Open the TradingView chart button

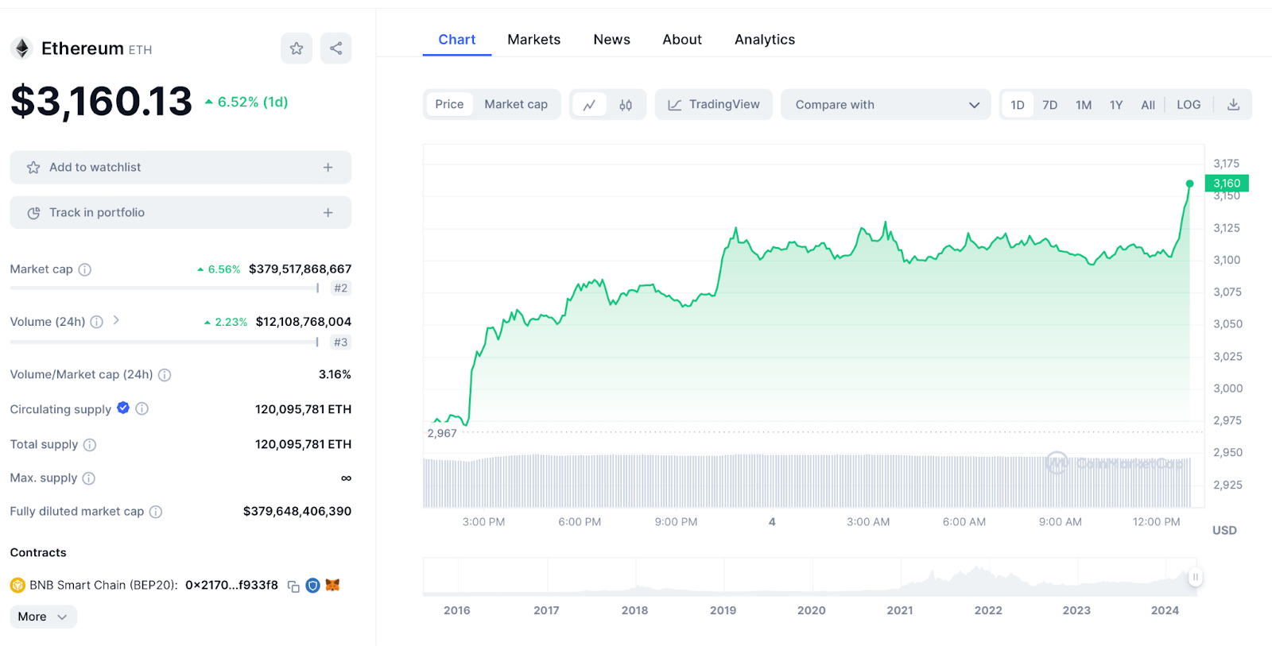(x=714, y=105)
